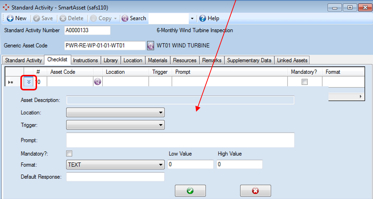Confirm entry with the green check button
This screenshot has height=199, width=373.
point(190,191)
